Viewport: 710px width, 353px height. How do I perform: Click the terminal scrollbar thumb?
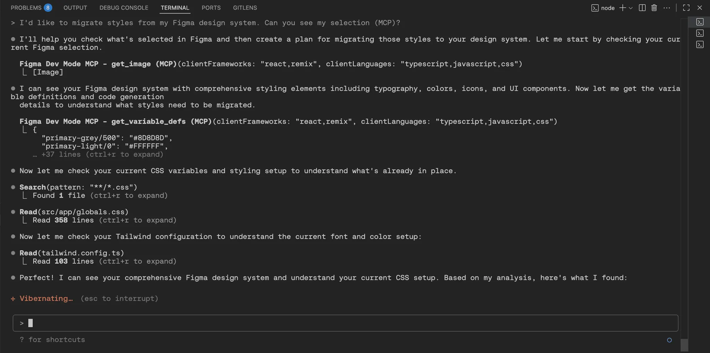[684, 345]
